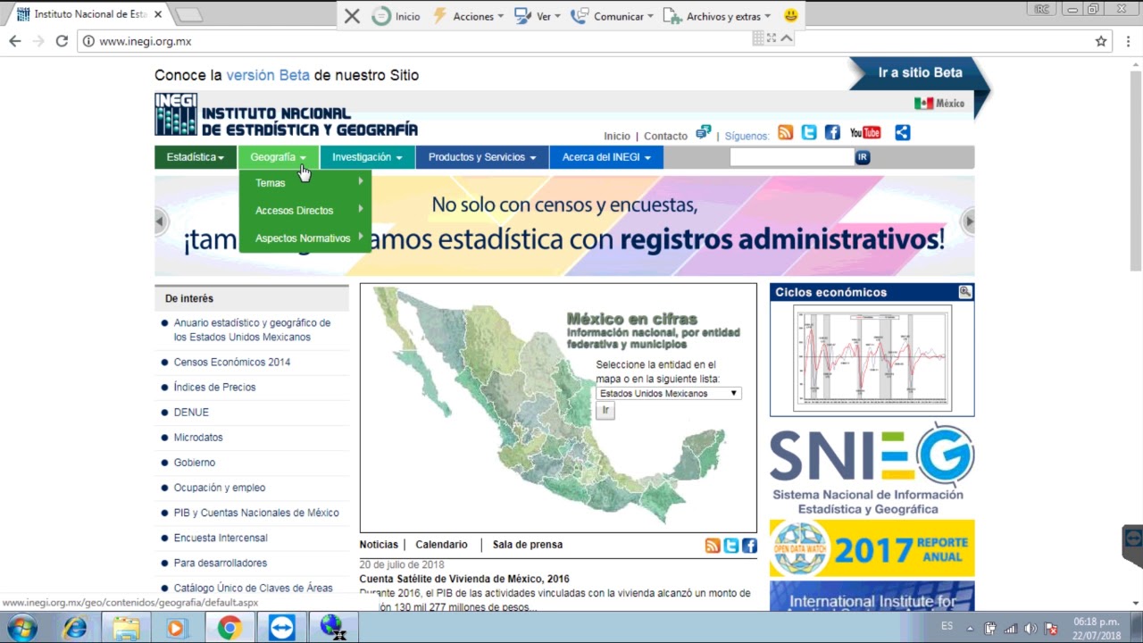
Task: Click the Mexico flag icon
Action: pyautogui.click(x=923, y=104)
